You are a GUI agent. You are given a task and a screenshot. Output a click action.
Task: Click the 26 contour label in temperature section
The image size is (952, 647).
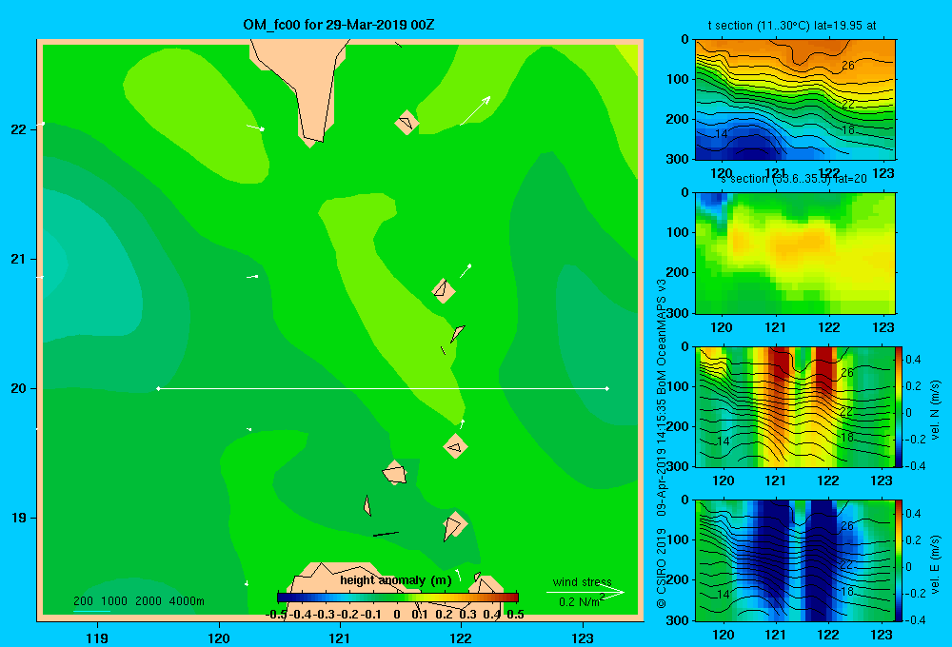point(847,65)
